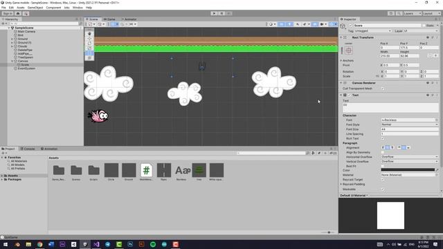443x249 pixels.
Task: Open the anchor presets box in Rect Transform
Action: tap(349, 50)
